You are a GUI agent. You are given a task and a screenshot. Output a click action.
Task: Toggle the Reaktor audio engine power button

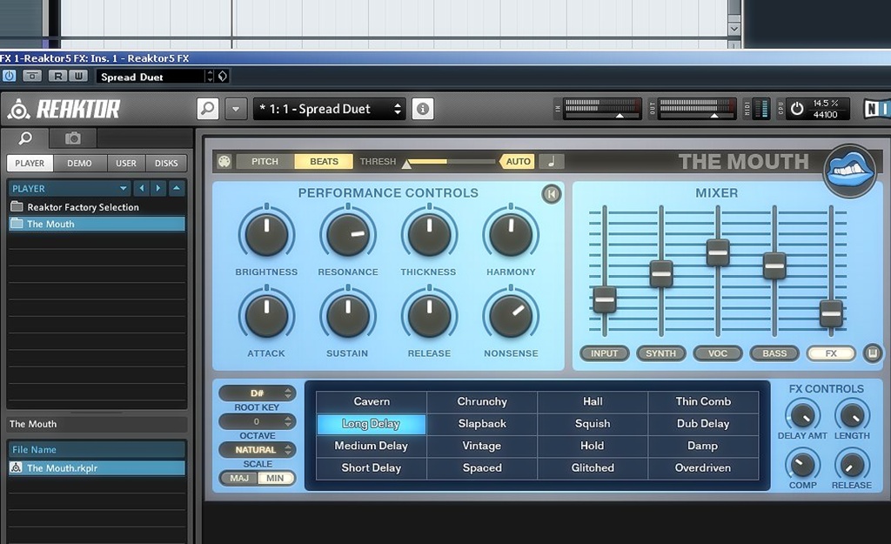point(797,109)
